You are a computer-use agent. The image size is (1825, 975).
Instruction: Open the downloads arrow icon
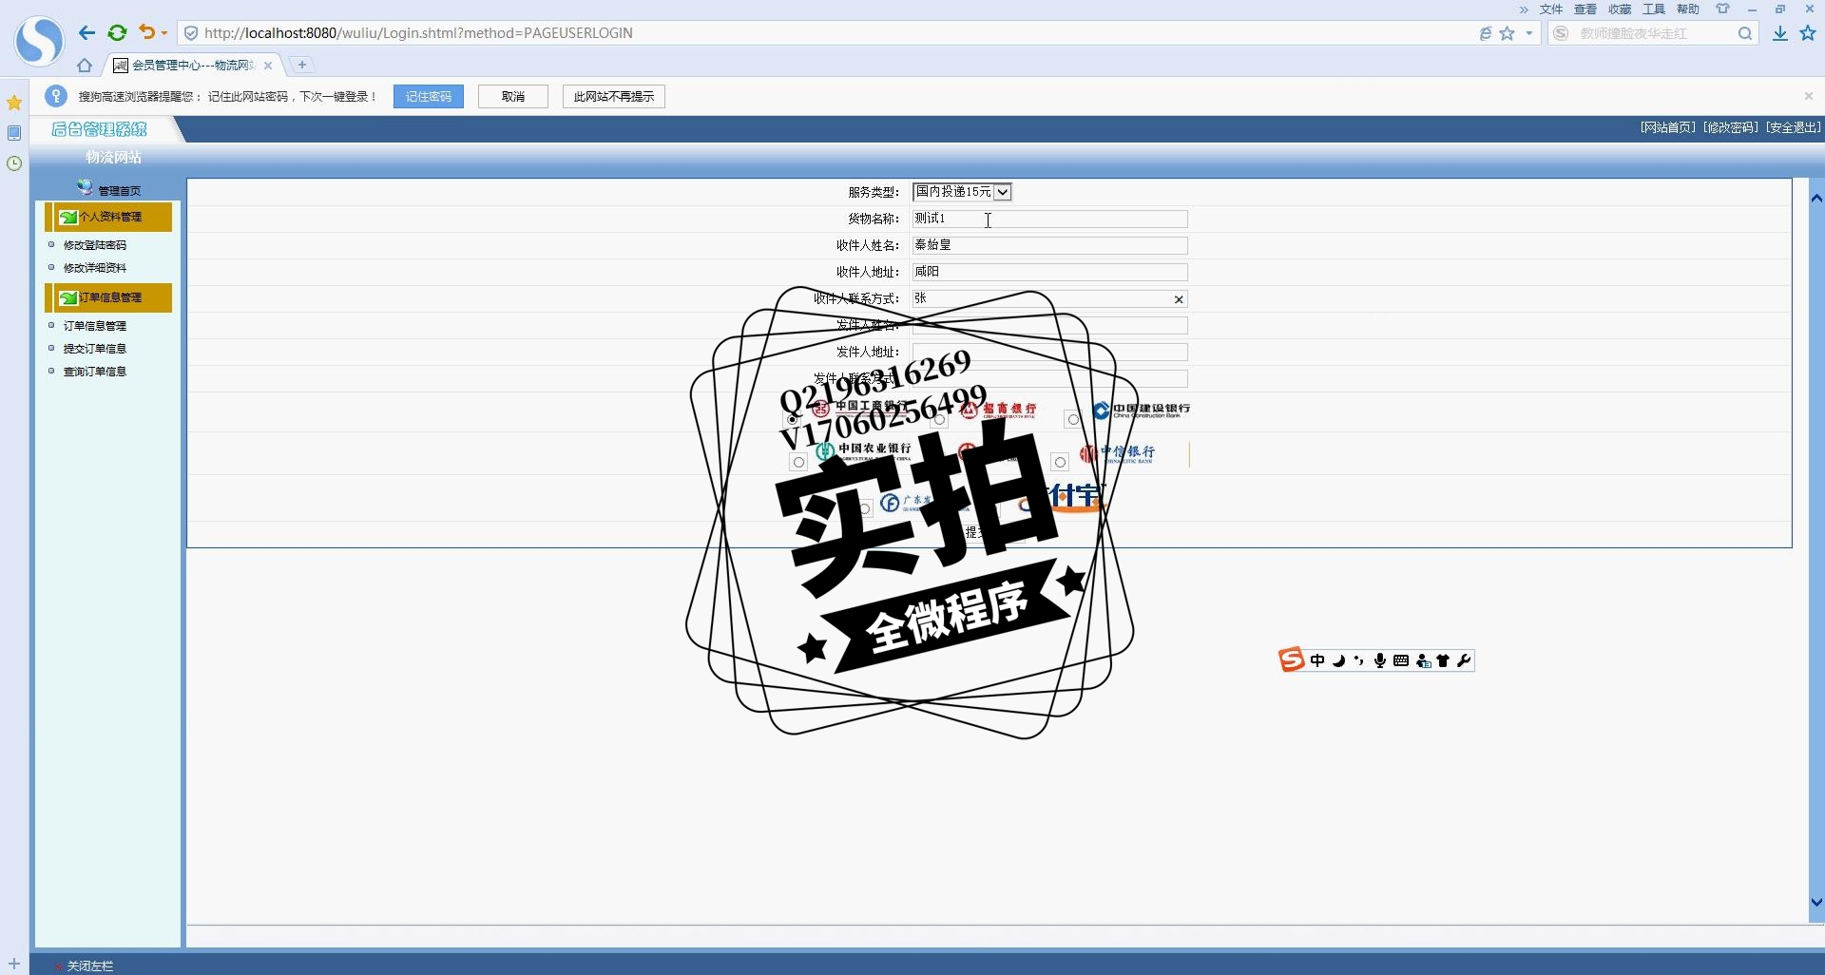click(1780, 33)
